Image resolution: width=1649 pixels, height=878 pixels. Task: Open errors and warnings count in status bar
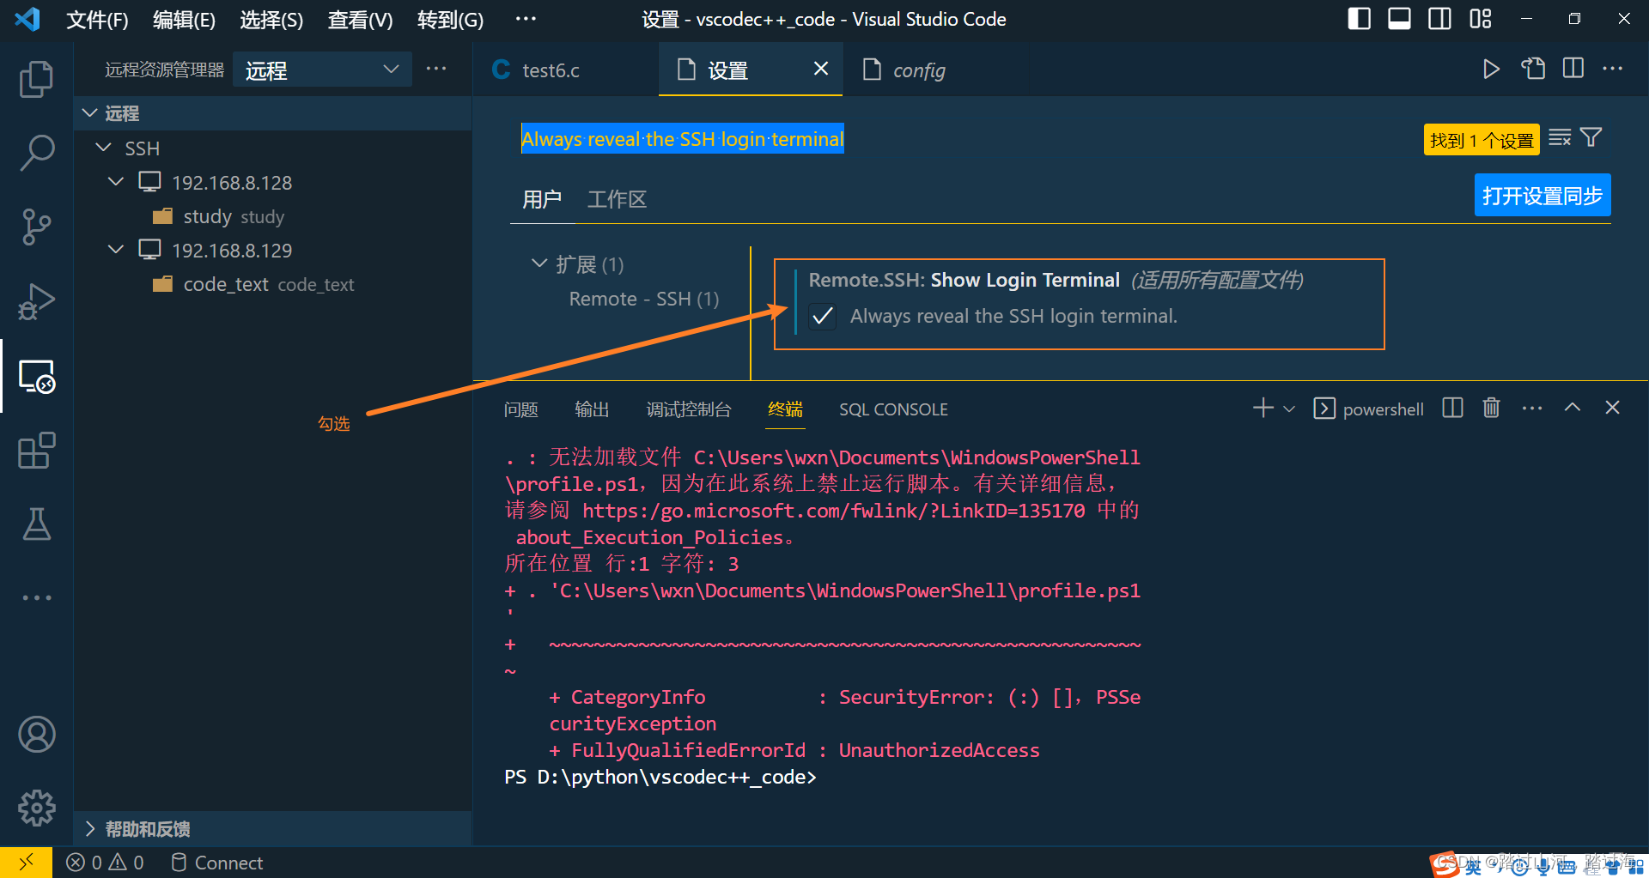tap(105, 863)
